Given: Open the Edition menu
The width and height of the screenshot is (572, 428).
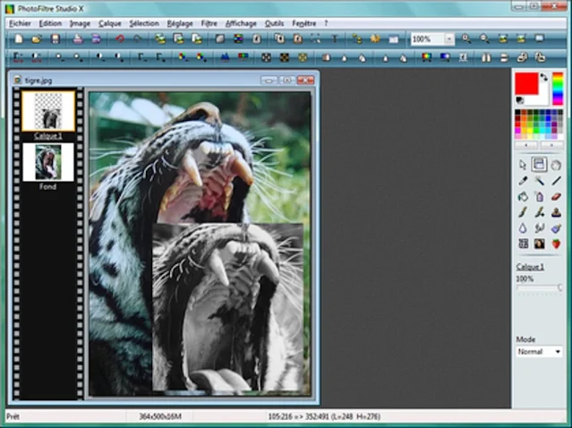Looking at the screenshot, I should click(50, 23).
